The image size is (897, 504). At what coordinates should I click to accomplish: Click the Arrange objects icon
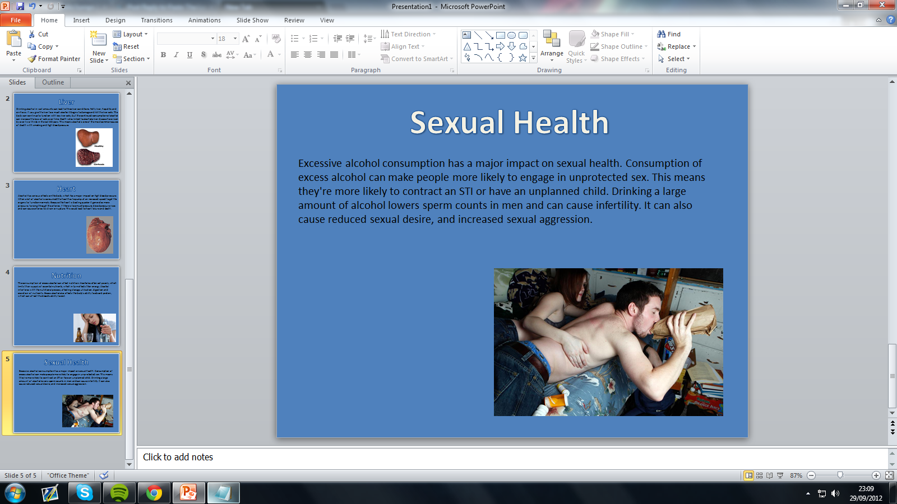(552, 45)
